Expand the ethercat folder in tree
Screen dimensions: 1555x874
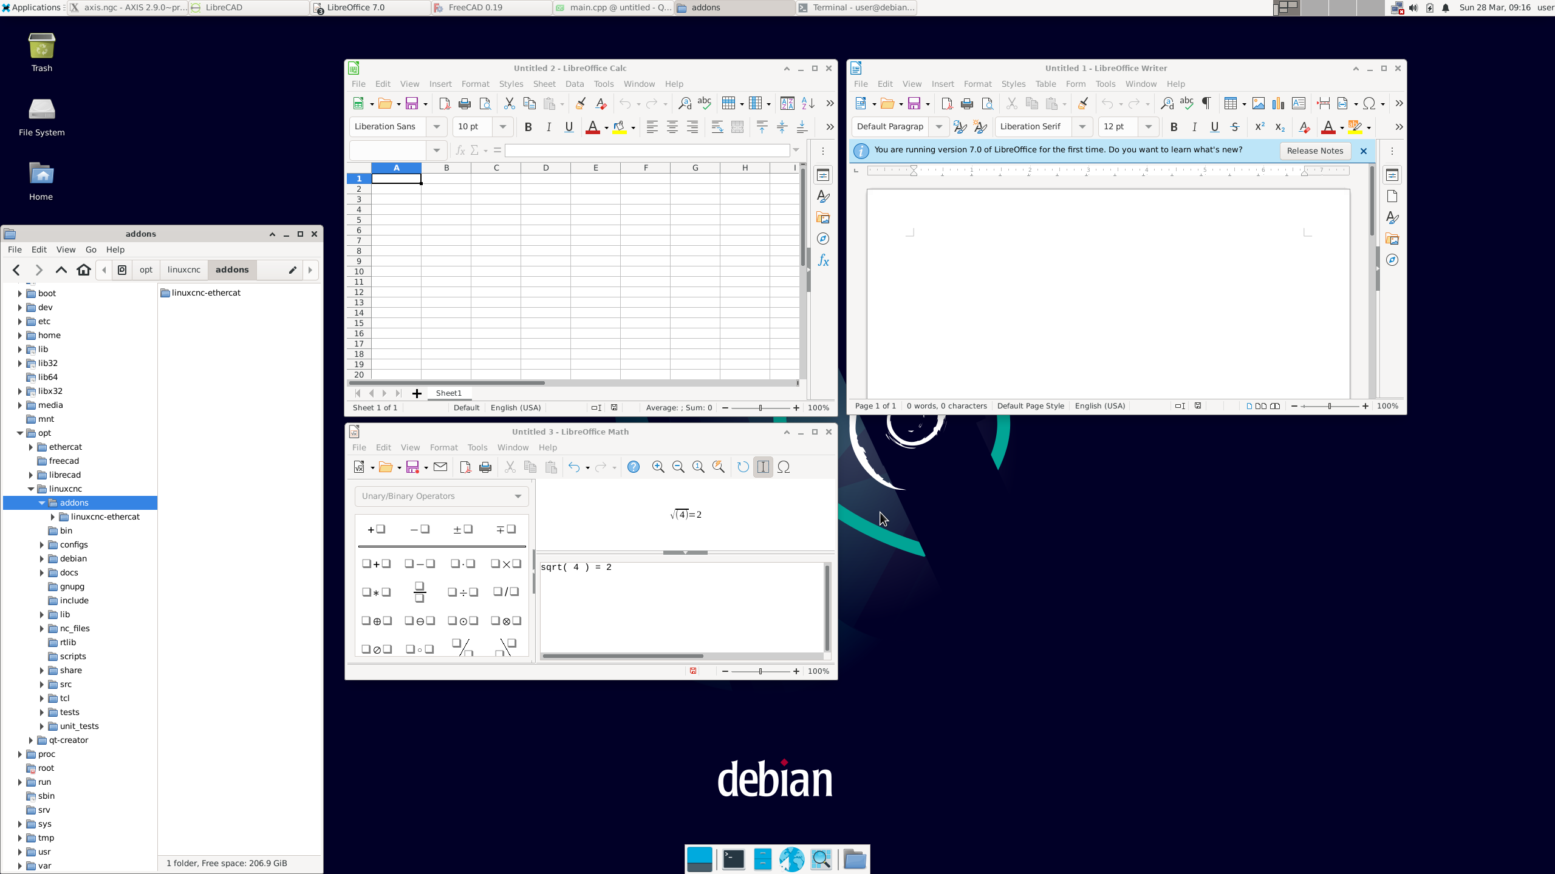pos(31,447)
